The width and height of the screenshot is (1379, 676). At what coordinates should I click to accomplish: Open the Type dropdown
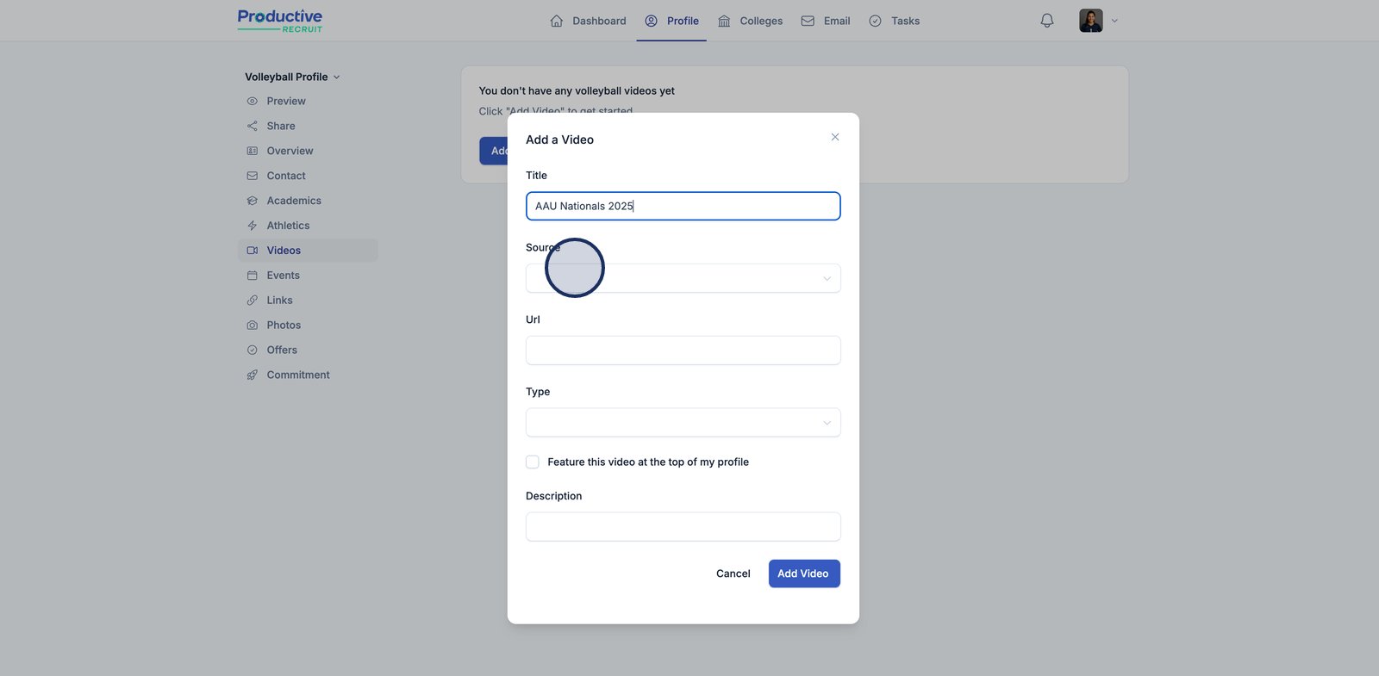click(683, 423)
